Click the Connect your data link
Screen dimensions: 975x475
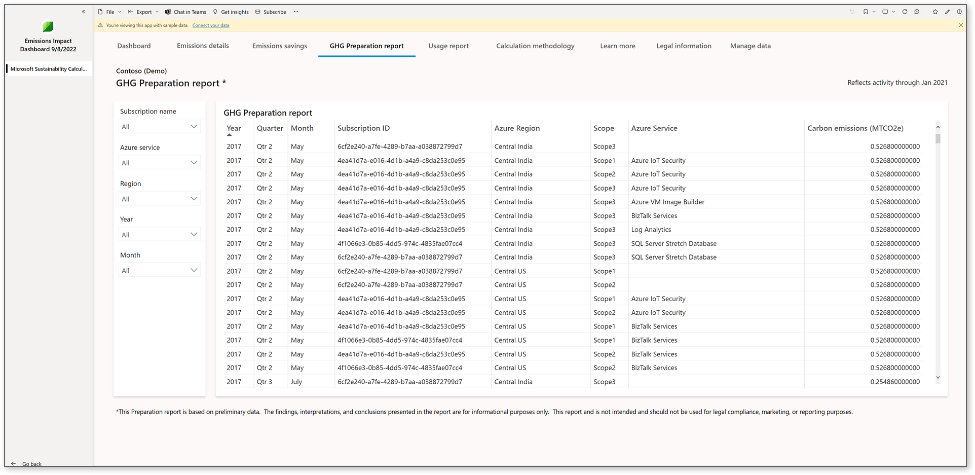(x=211, y=25)
